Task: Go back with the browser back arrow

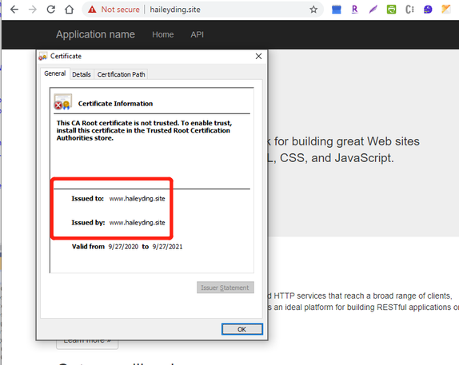Action: click(14, 10)
